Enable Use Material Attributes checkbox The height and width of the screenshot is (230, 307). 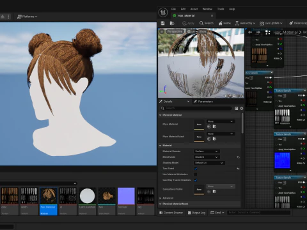196,174
